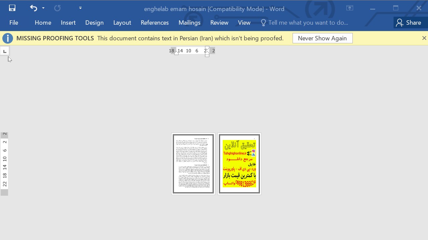Select the second page with yellow advertisement
The height and width of the screenshot is (240, 428).
click(239, 164)
